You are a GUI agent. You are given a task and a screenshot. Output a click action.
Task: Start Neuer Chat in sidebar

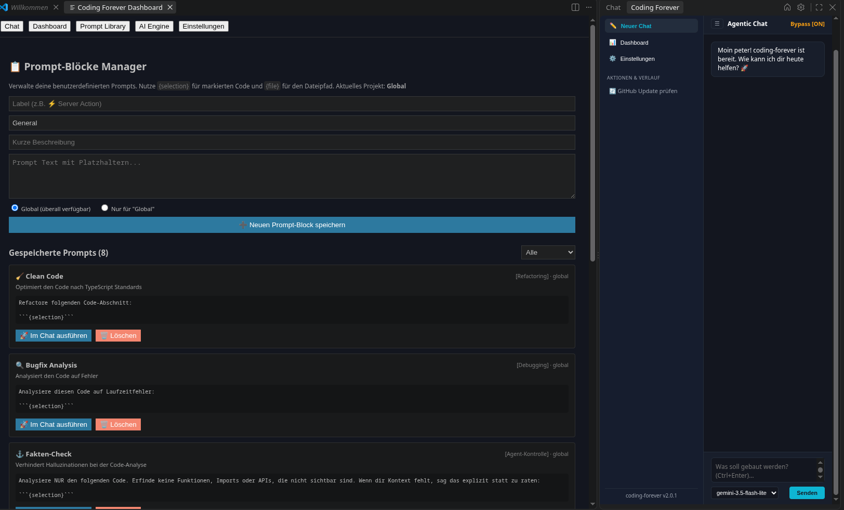pyautogui.click(x=651, y=26)
